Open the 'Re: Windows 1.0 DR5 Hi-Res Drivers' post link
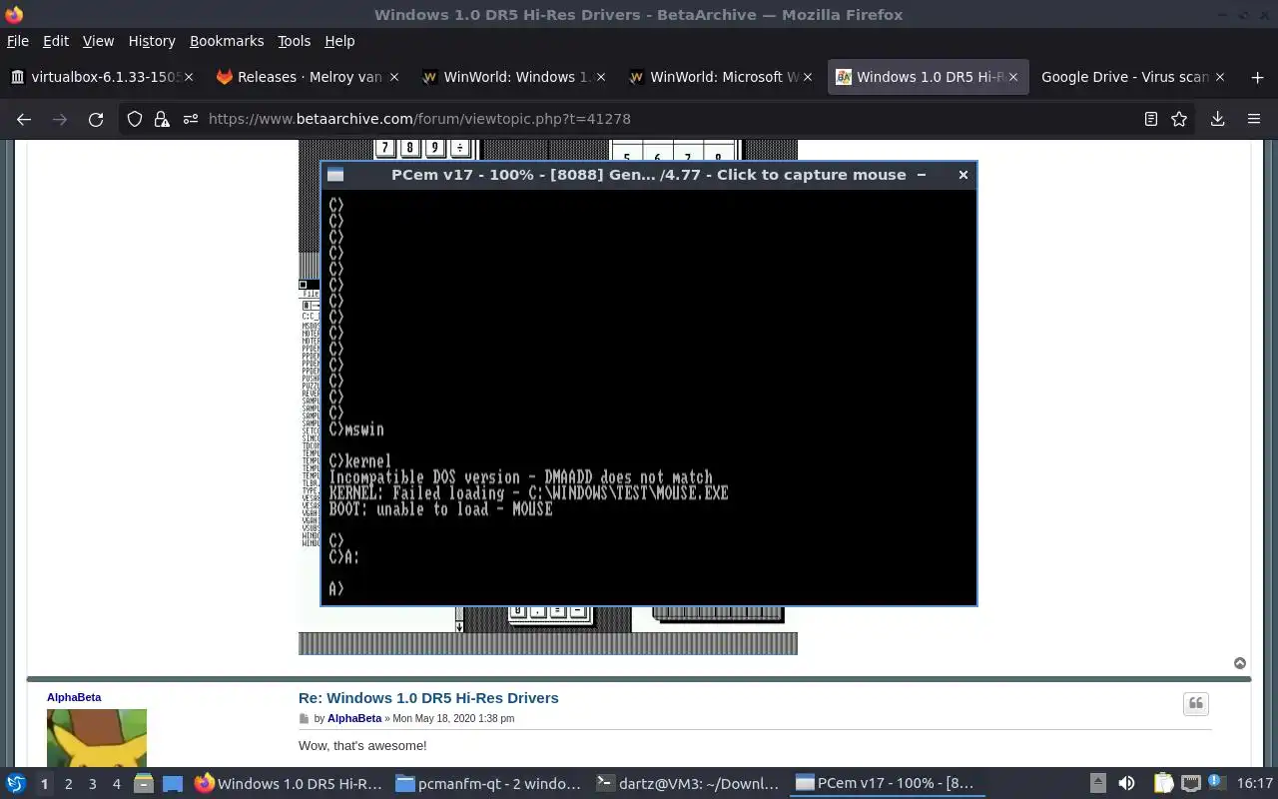The width and height of the screenshot is (1278, 799). [x=428, y=698]
